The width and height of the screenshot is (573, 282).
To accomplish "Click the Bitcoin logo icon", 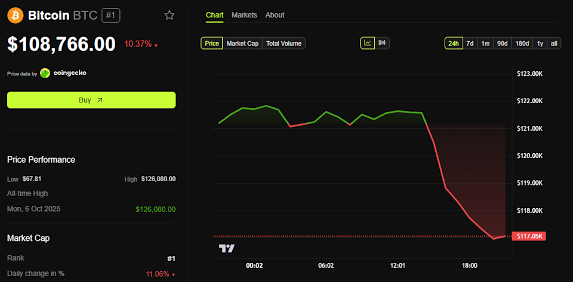I will coord(15,16).
